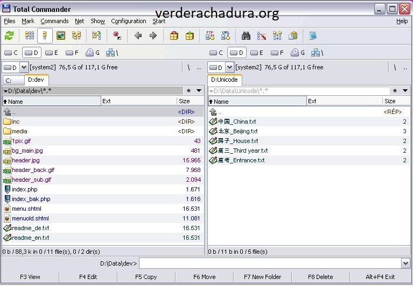Expand the command line history dropdown
413x286 pixels.
(x=405, y=263)
